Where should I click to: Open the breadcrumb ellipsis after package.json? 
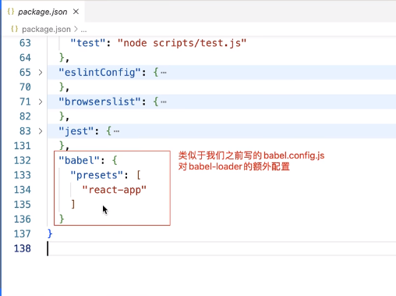[x=83, y=30]
